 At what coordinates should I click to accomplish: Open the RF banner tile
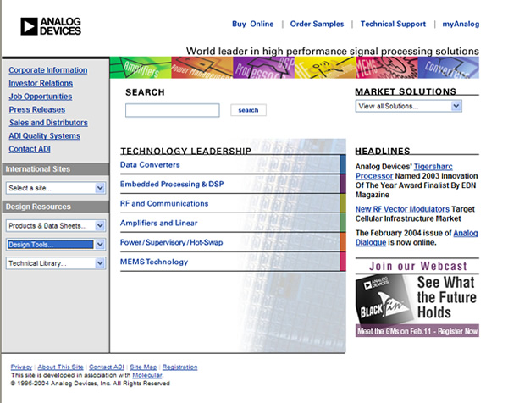[325, 68]
